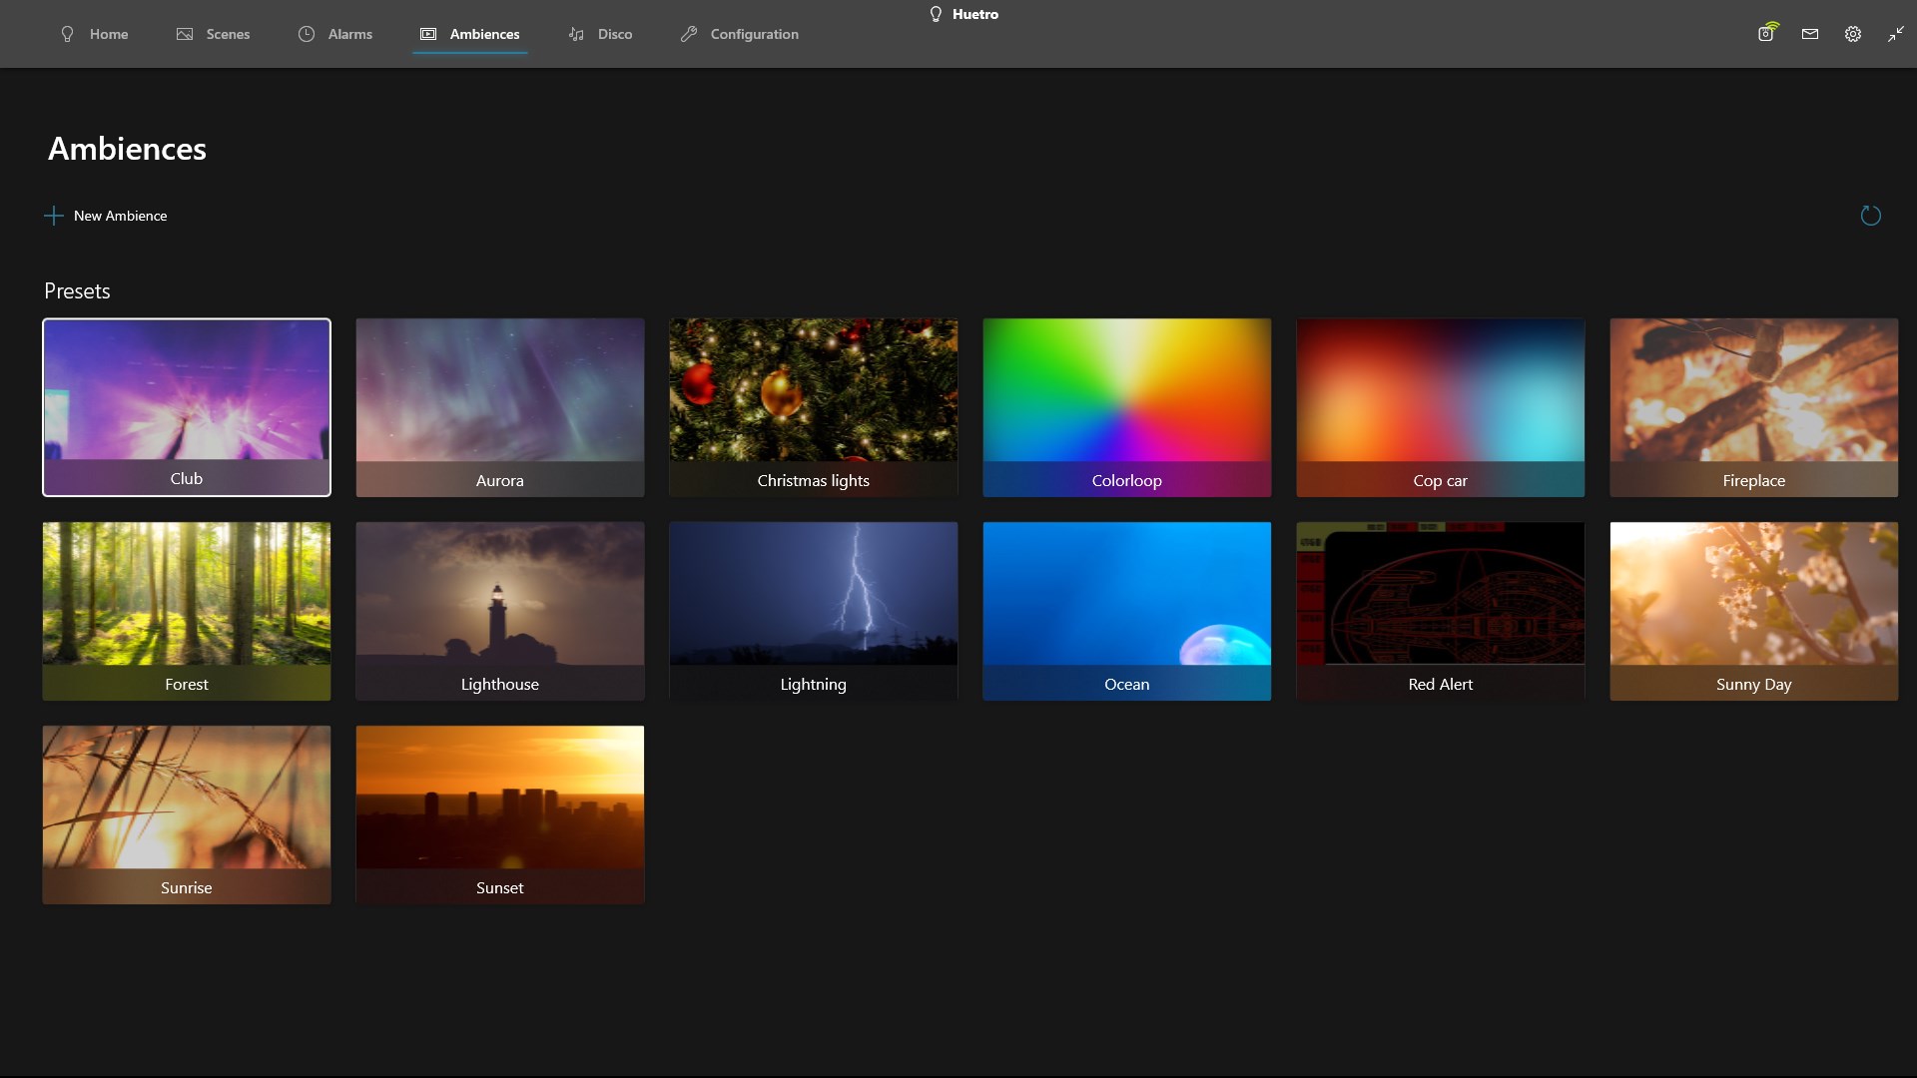Image resolution: width=1917 pixels, height=1078 pixels.
Task: Click the Home lightbulb icon
Action: [x=67, y=34]
